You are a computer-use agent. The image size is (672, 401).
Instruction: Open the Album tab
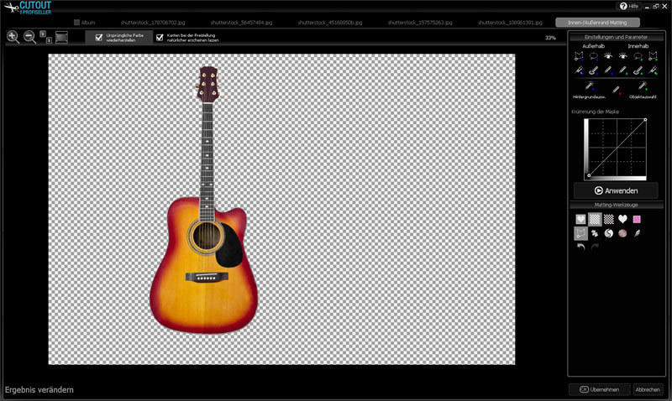[85, 23]
